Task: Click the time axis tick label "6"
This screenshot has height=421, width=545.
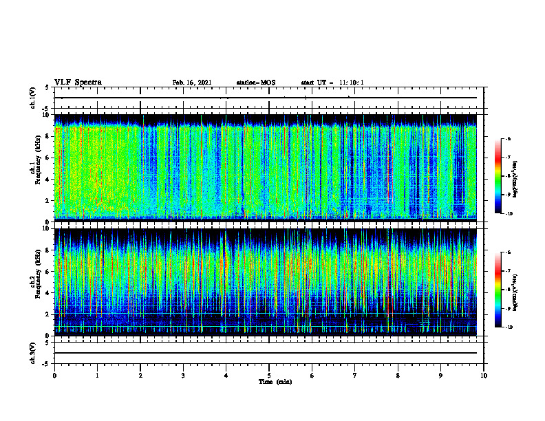Action: (312, 376)
